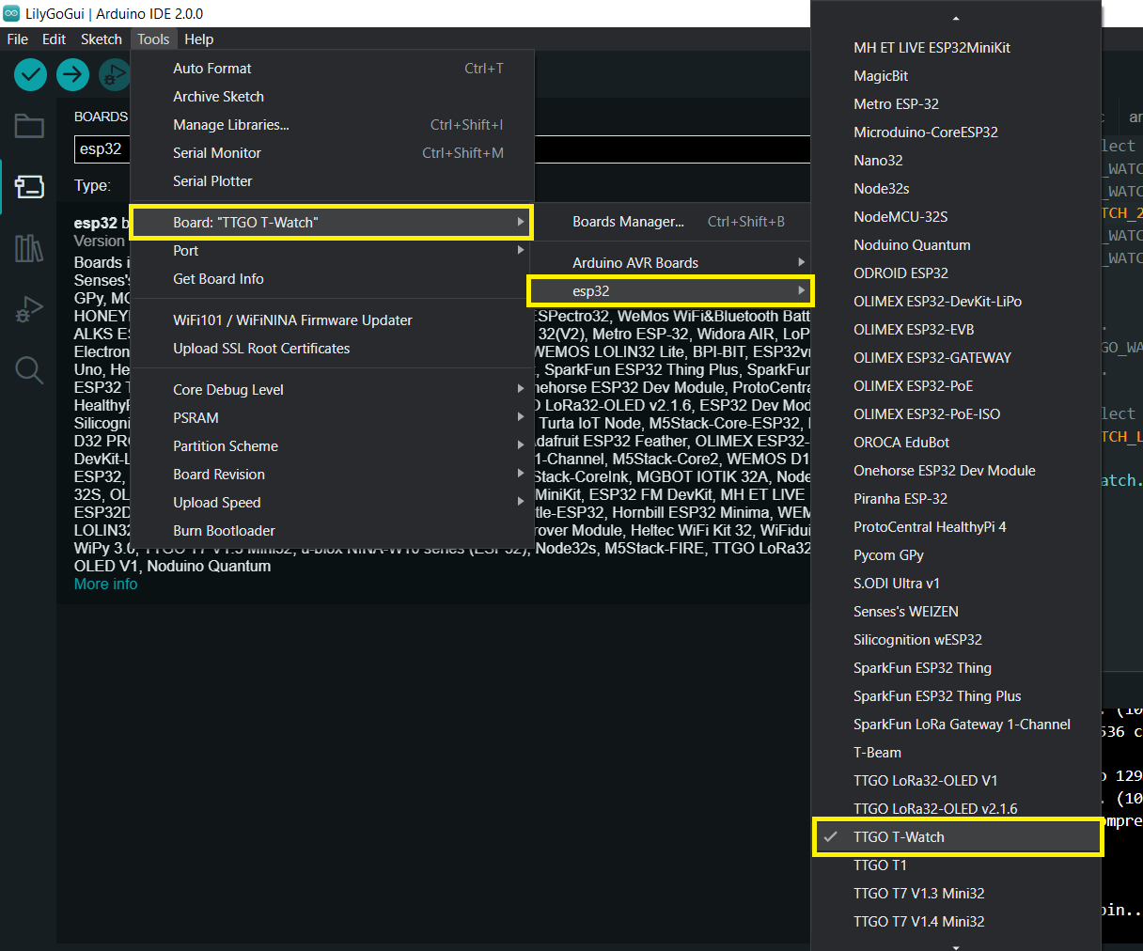Viewport: 1143px width, 951px height.
Task: Choose Microduino-CoreESP32 board
Action: [956, 132]
